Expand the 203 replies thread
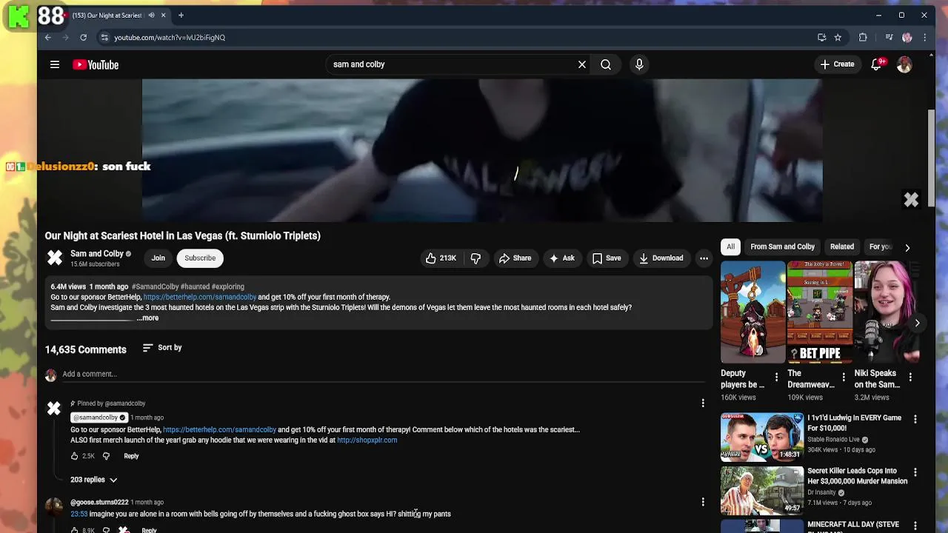948x533 pixels. coord(94,480)
